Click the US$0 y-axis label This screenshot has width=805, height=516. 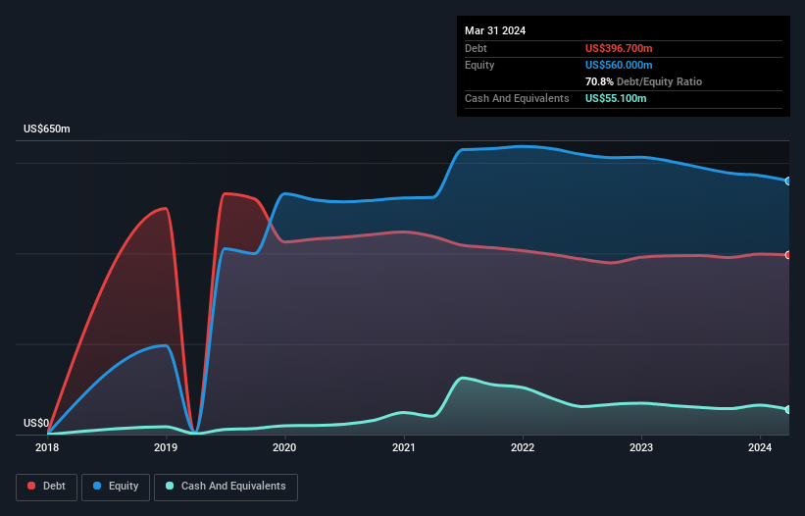36,423
